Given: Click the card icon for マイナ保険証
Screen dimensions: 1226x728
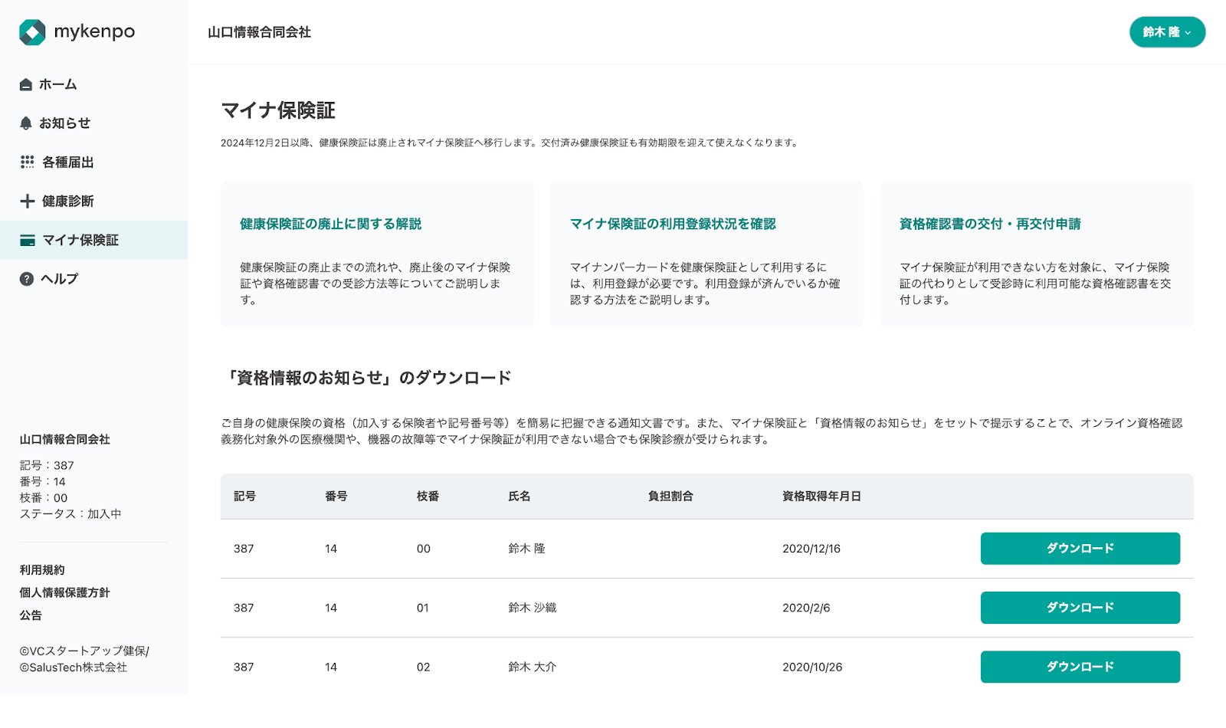Looking at the screenshot, I should [x=27, y=241].
